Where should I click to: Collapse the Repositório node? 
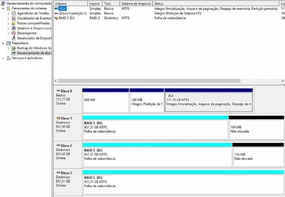point(3,43)
